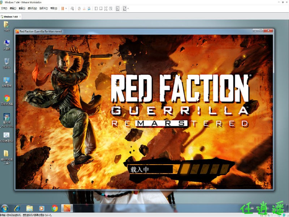Open the Windows Start menu orb

click(5, 208)
